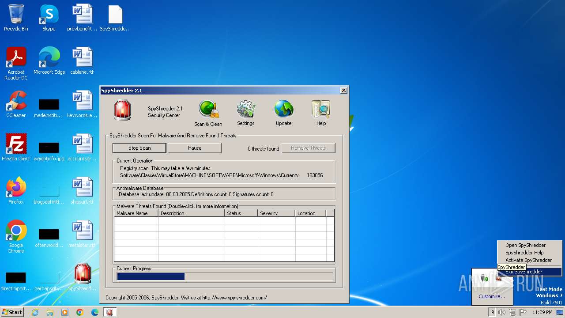Launch Firefox desktop shortcut

[16, 191]
